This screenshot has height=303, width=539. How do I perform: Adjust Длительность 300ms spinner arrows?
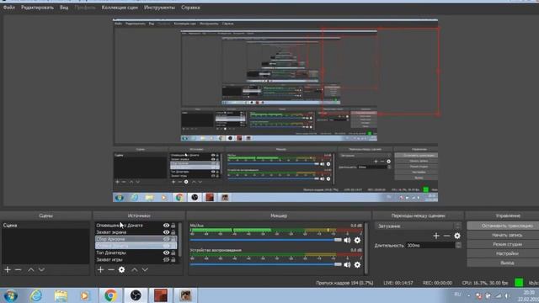pos(458,245)
